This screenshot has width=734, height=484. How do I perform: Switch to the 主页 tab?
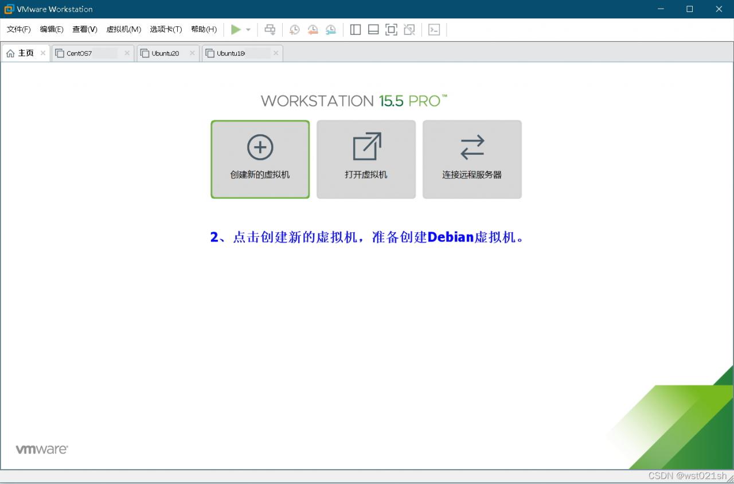pyautogui.click(x=26, y=53)
